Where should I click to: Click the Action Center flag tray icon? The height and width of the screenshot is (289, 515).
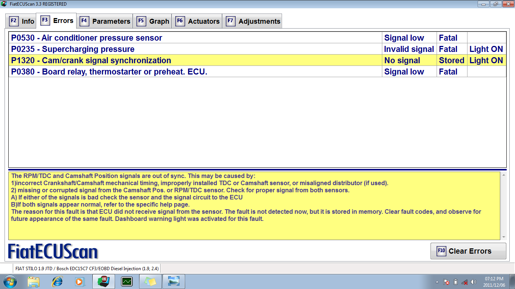tap(446, 282)
